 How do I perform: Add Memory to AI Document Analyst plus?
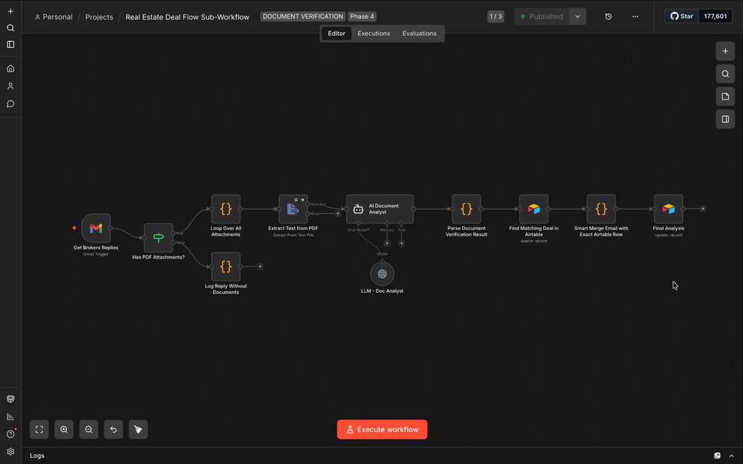pyautogui.click(x=387, y=243)
